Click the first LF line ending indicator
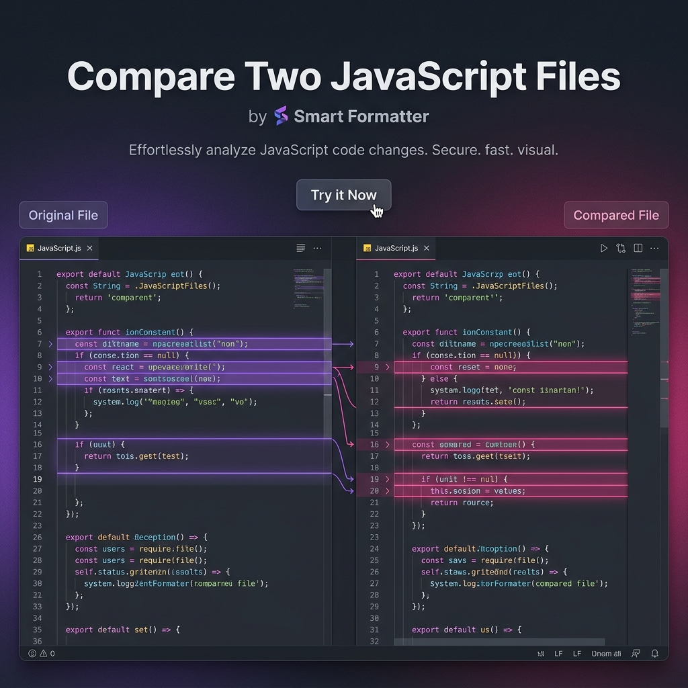688x688 pixels. pyautogui.click(x=558, y=654)
